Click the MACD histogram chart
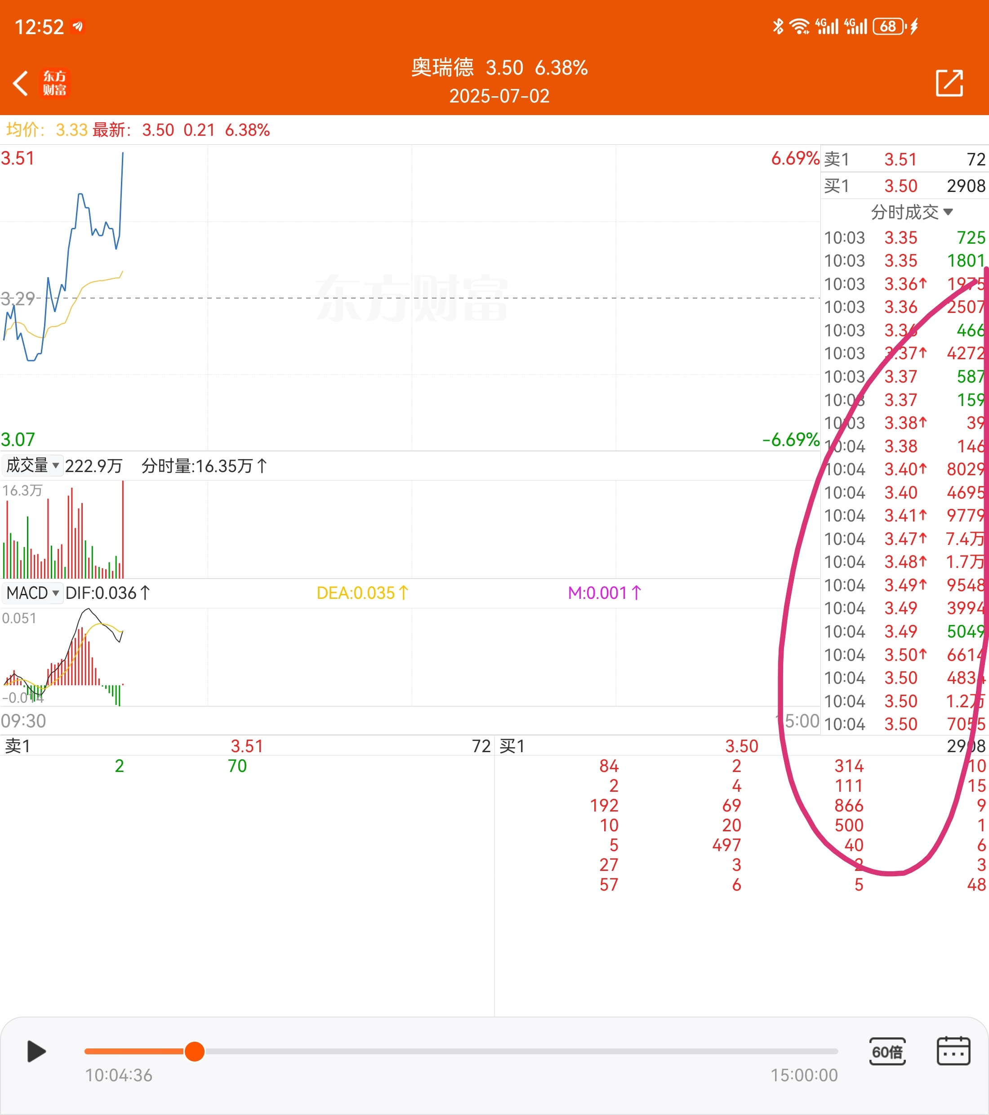 pos(410,657)
